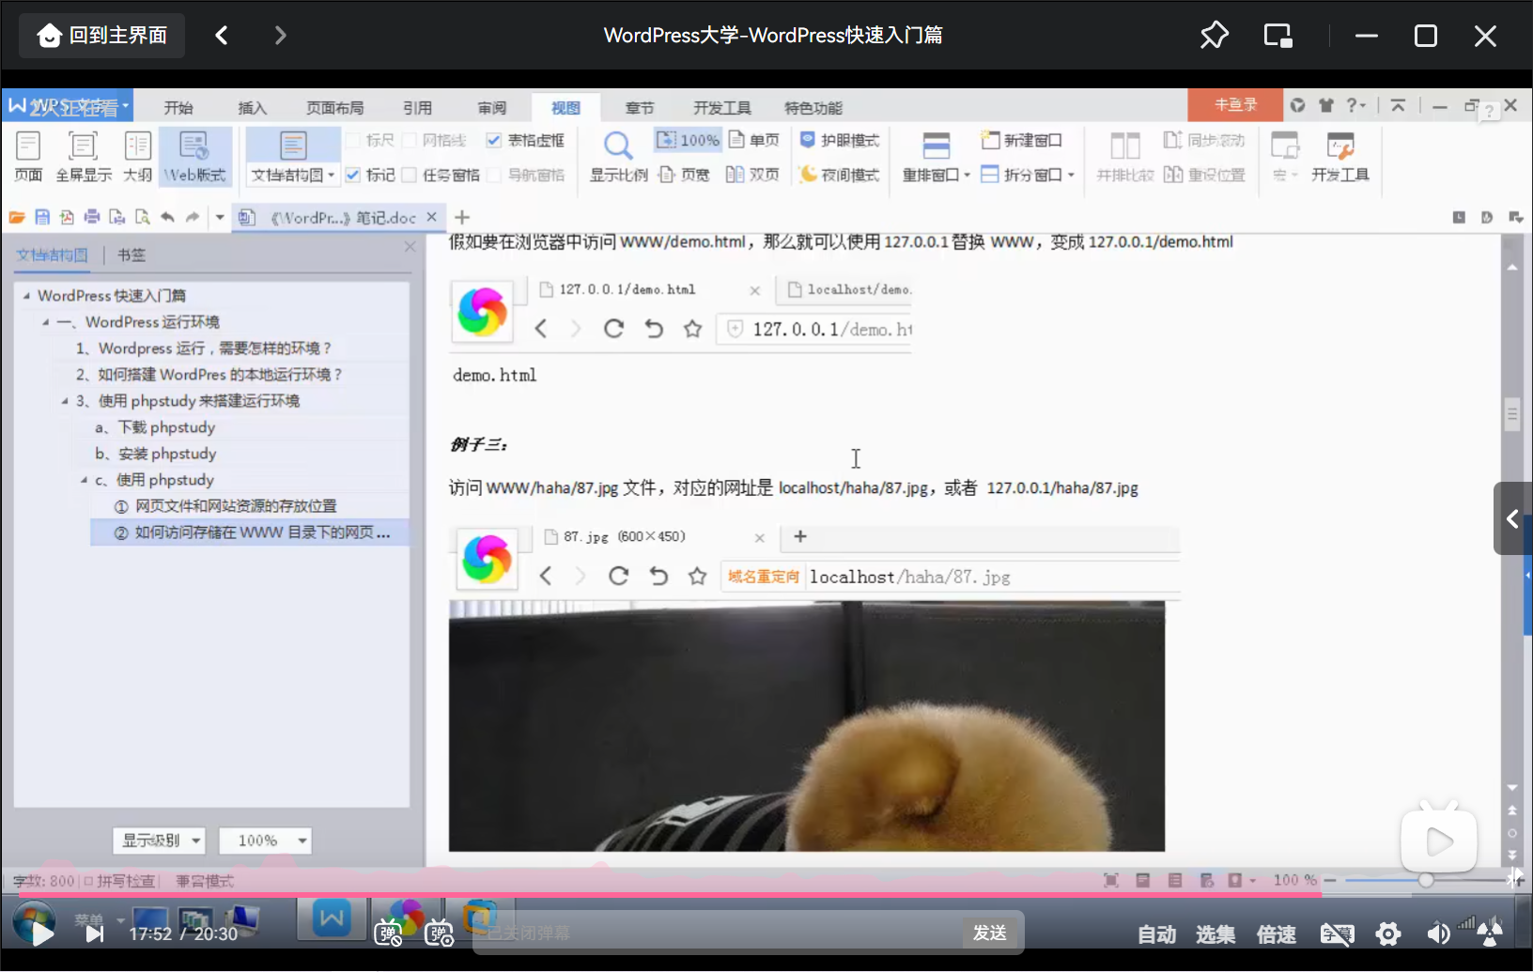Enable the 任务窗格 task pane checkbox
Screen dimensions: 1533x972
410,175
